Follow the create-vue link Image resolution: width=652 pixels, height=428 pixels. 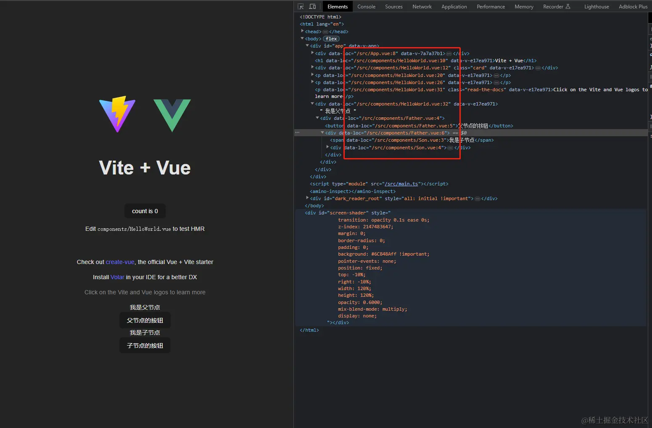[120, 262]
